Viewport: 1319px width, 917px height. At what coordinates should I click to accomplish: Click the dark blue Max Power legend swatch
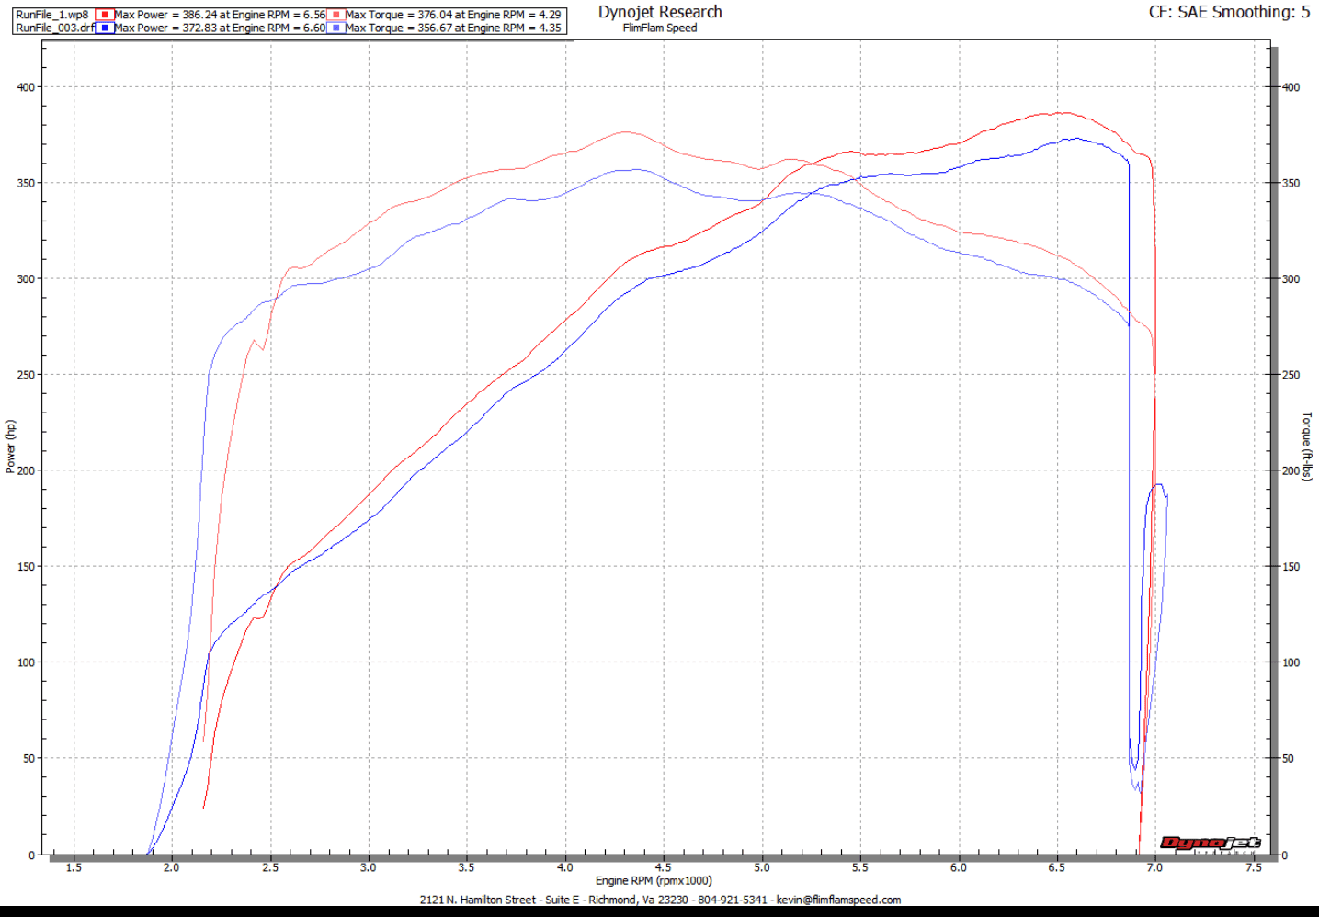(x=105, y=28)
